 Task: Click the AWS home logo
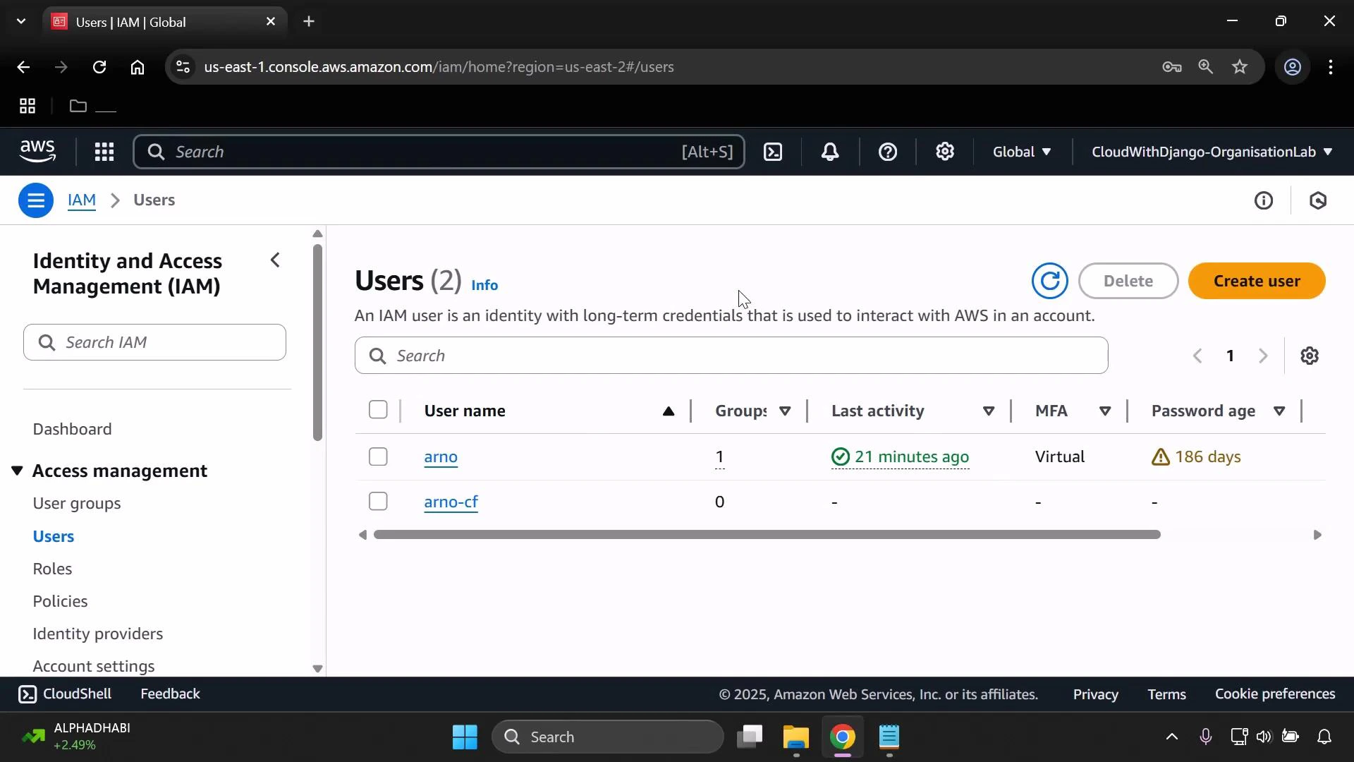[37, 151]
